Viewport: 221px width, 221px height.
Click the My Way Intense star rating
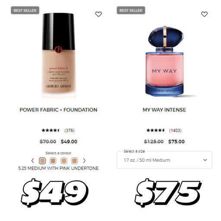[155, 130]
